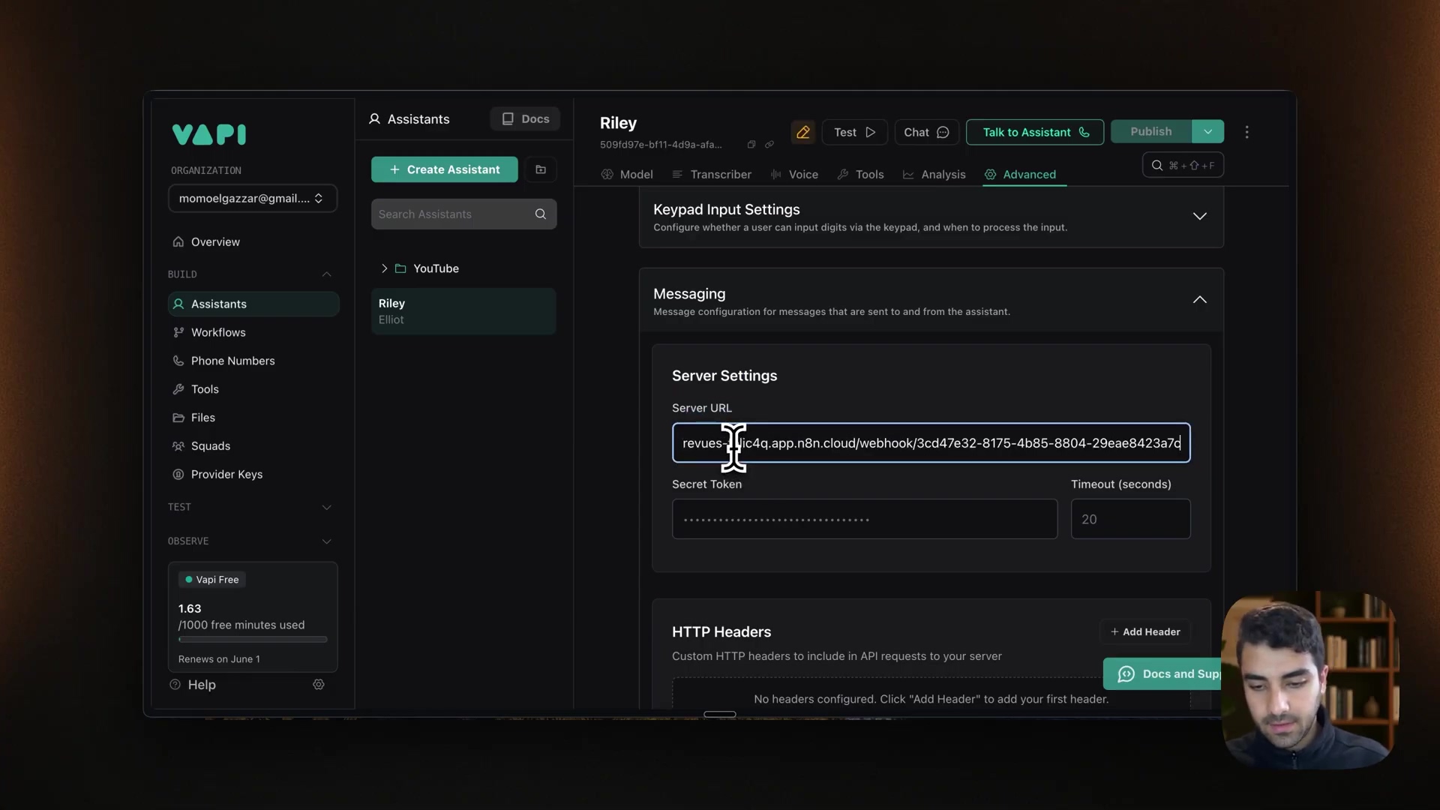Click the new folder icon button
This screenshot has height=810, width=1440.
[x=541, y=169]
